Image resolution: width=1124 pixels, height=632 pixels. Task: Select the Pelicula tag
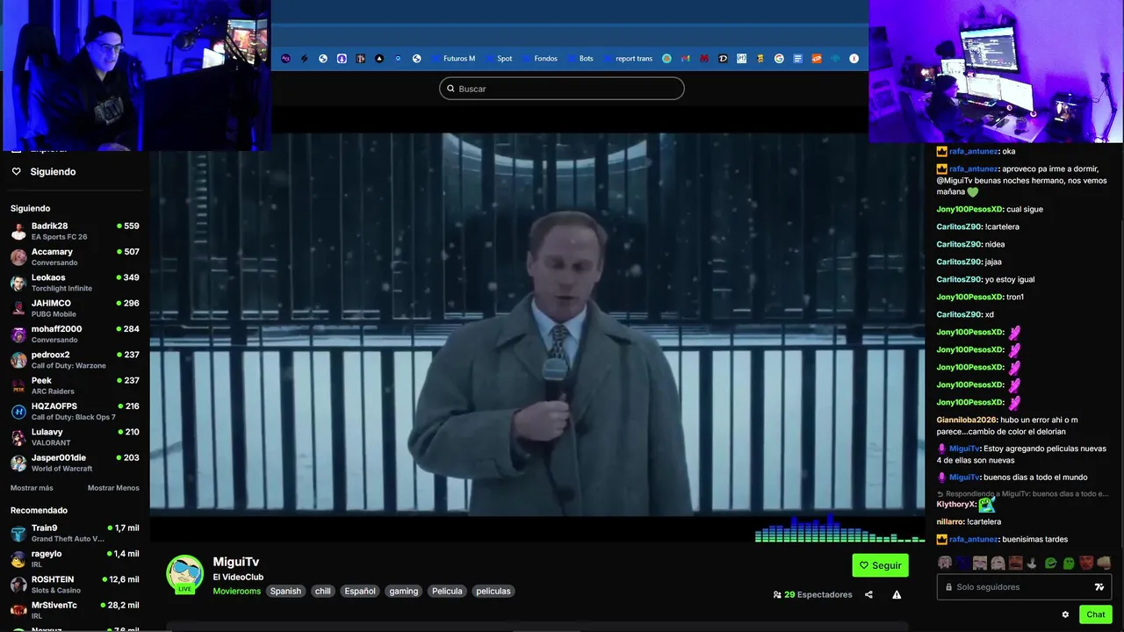[x=447, y=592]
